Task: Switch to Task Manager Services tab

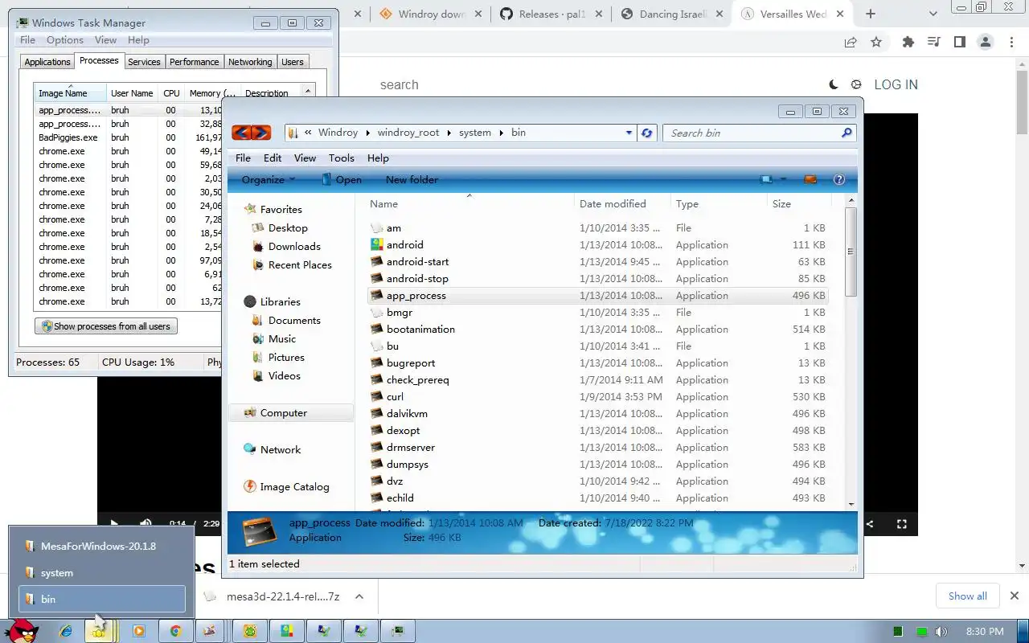Action: click(x=144, y=62)
